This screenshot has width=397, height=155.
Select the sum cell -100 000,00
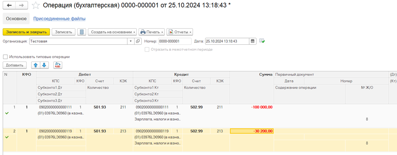[251, 107]
